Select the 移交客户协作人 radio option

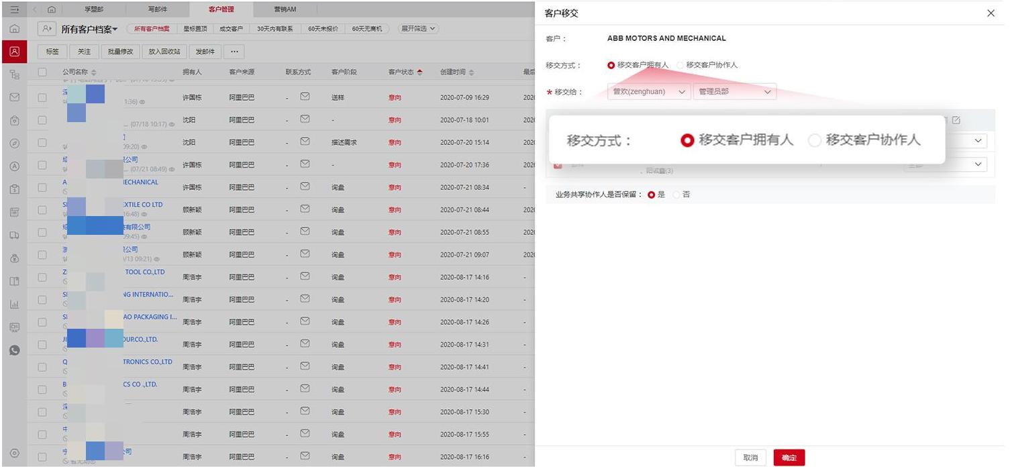(679, 65)
